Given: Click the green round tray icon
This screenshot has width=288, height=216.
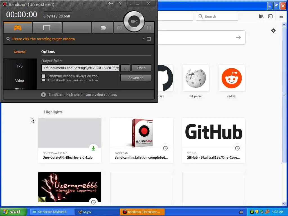Looking at the screenshot, I should point(252,212).
